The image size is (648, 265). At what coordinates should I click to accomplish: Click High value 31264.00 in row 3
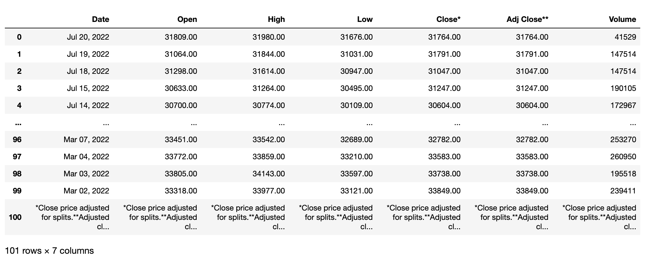click(269, 88)
